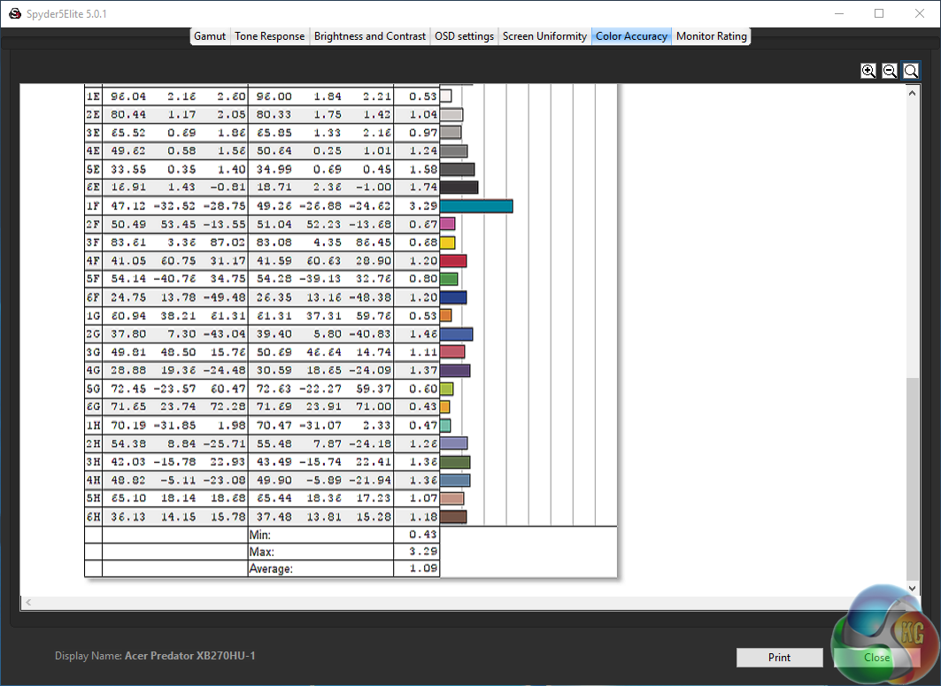Click the Spyder5Elite app logo in title bar
The image size is (941, 686).
15,13
